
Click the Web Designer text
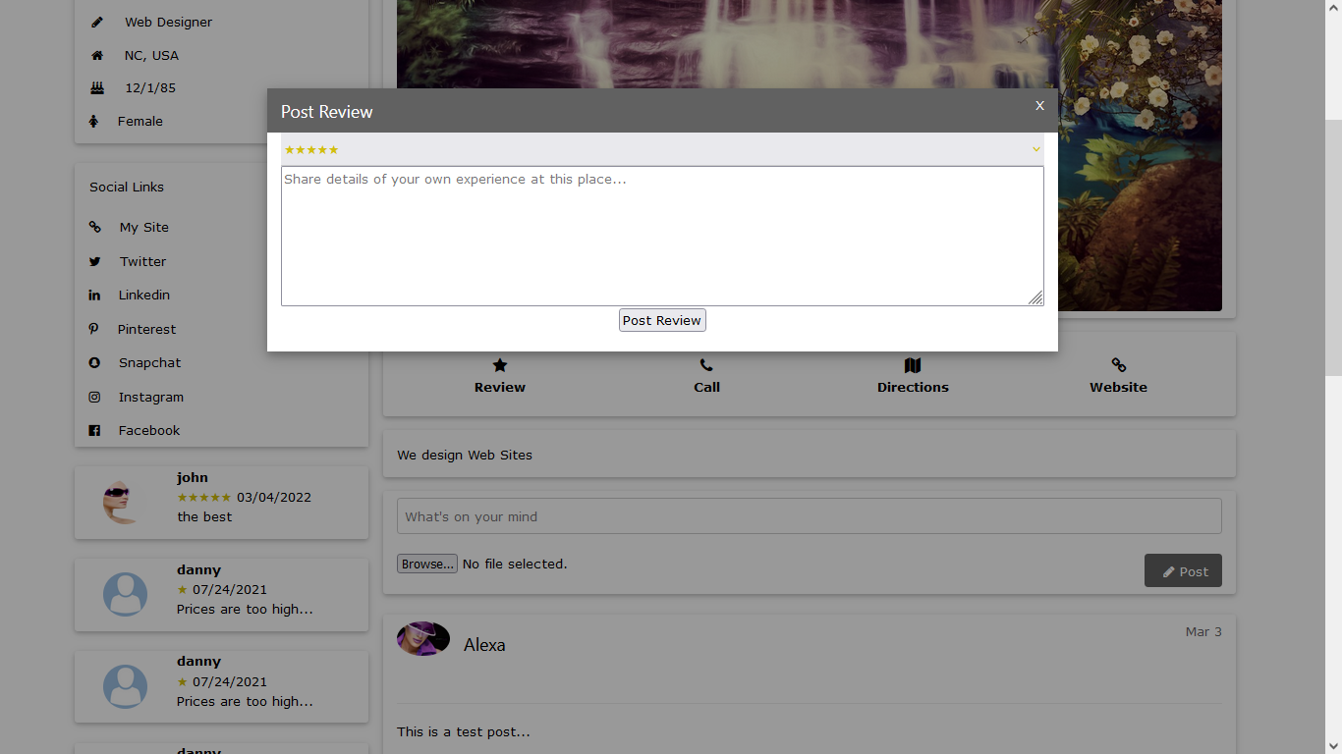coord(168,22)
